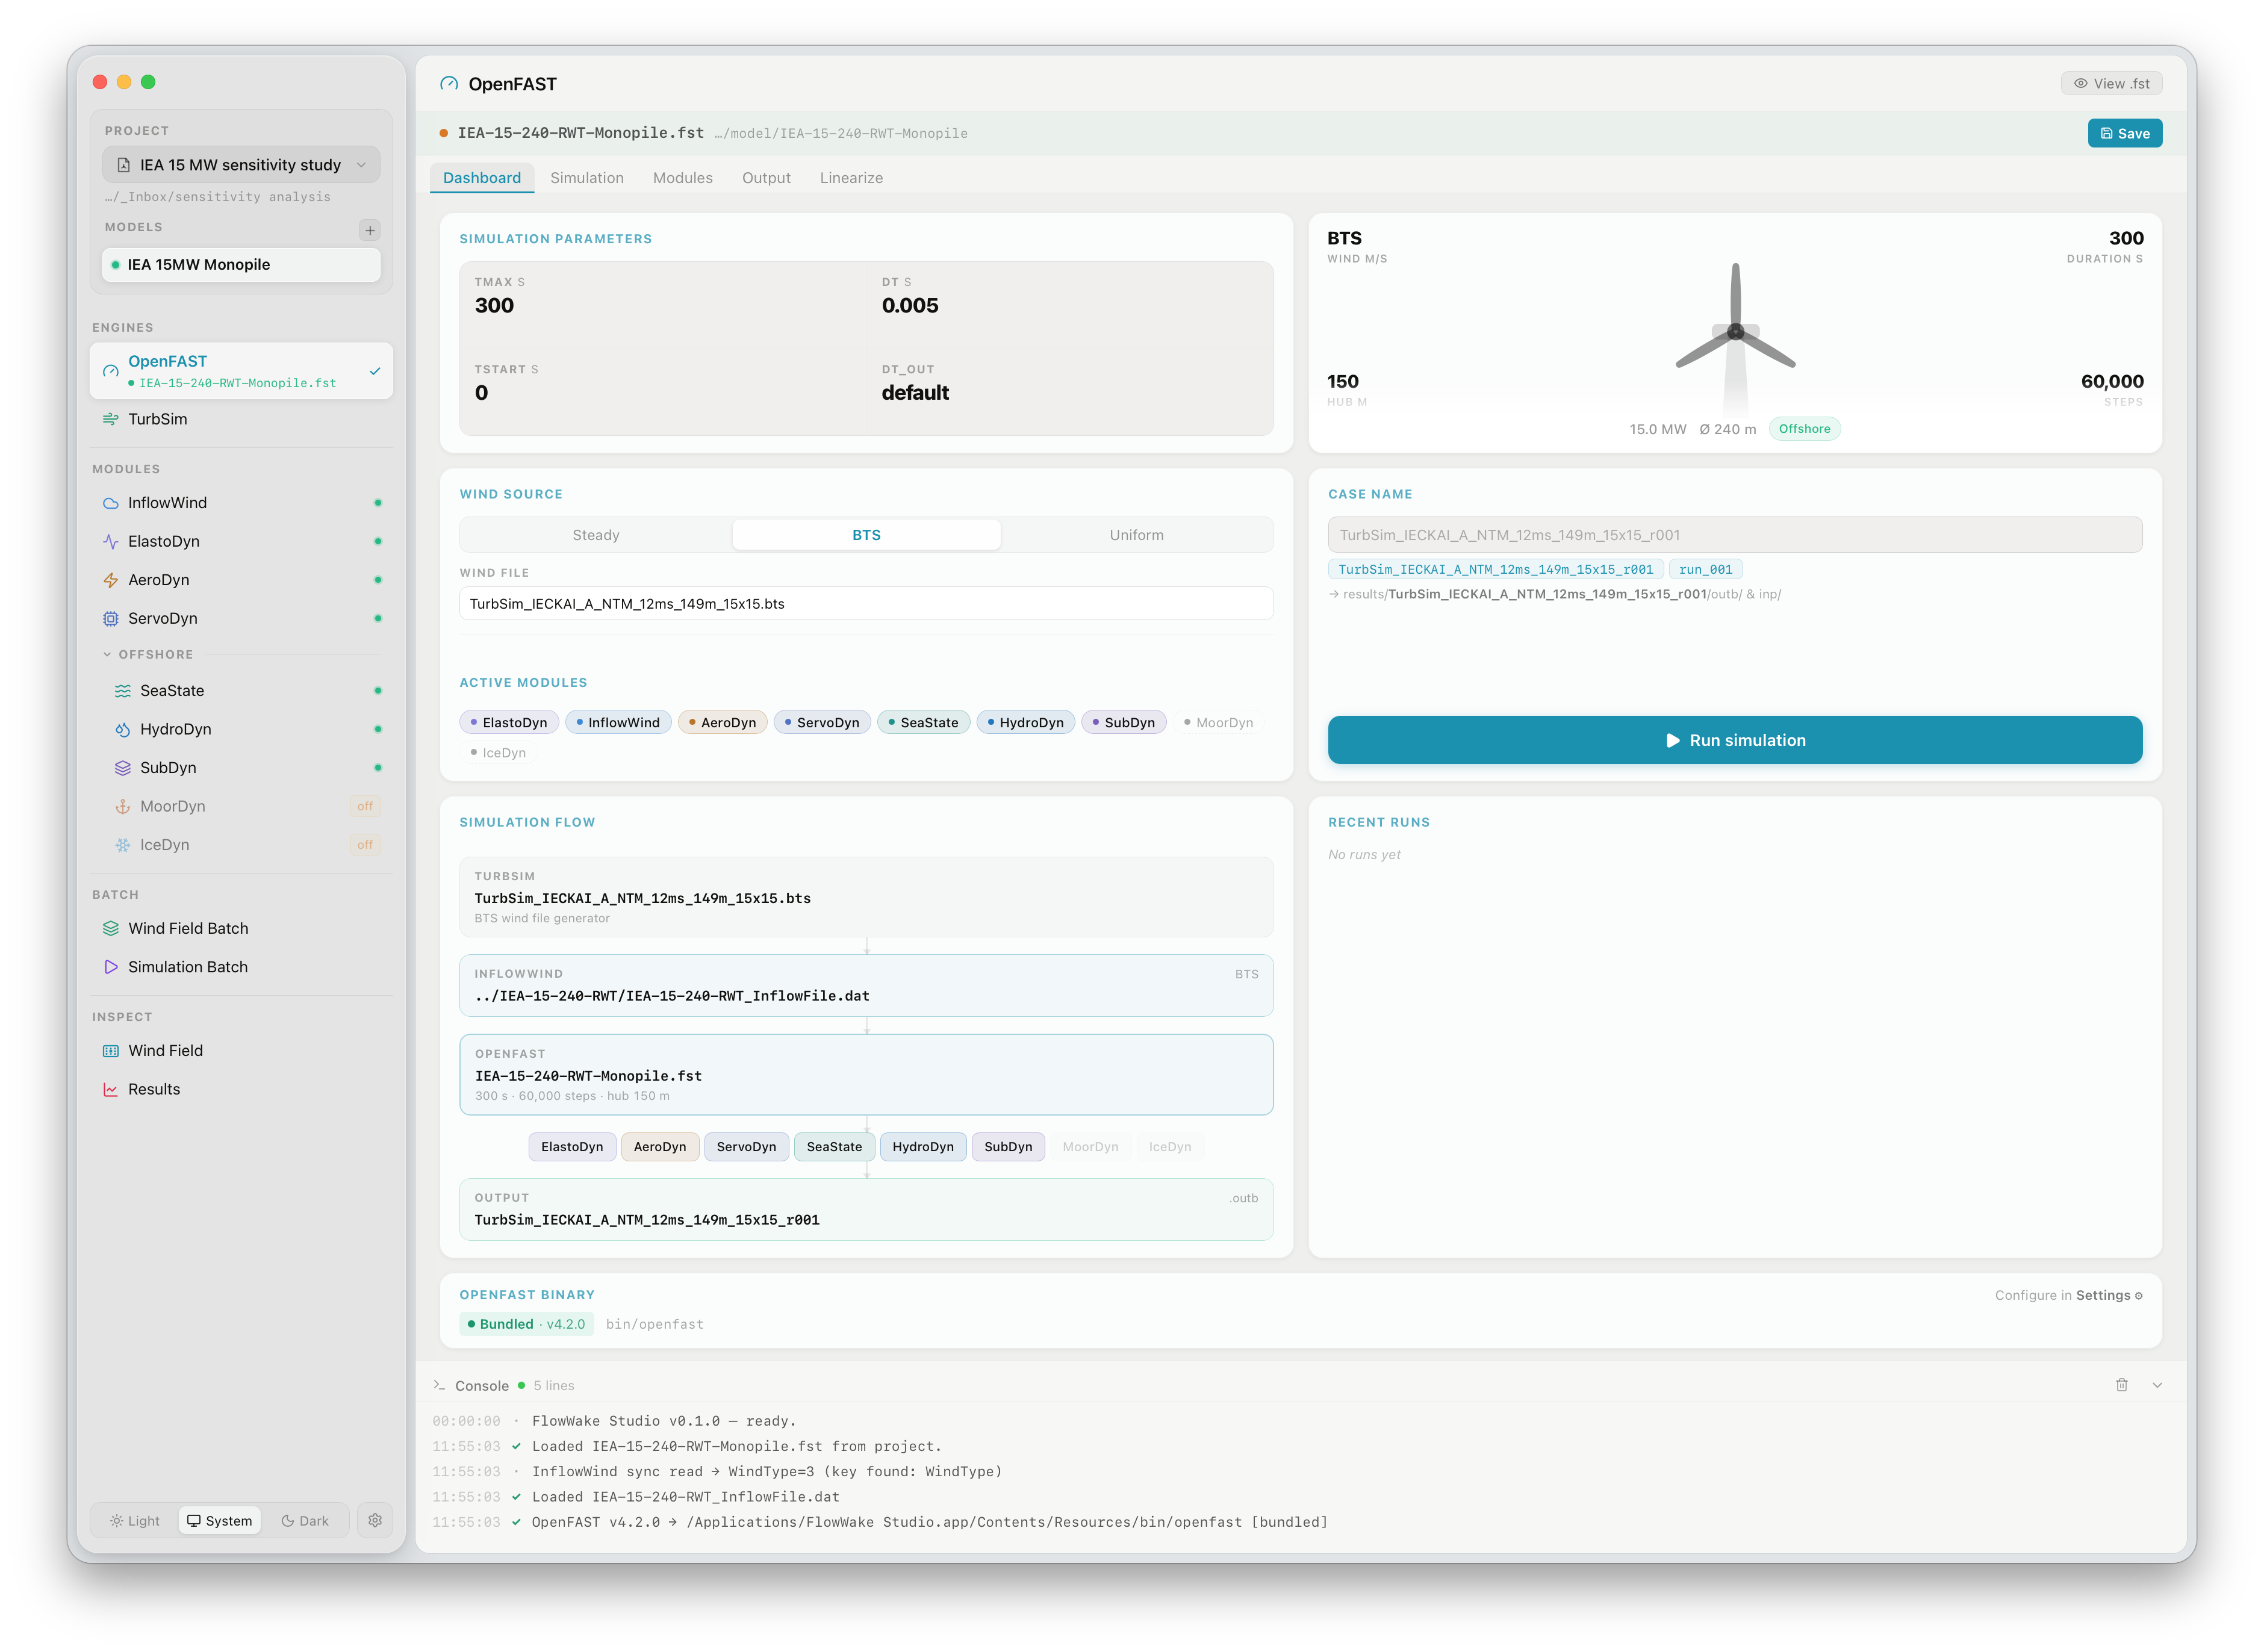2264x1652 pixels.
Task: Apply the TurbSim_IECKAI r001 name suggestion
Action: [1495, 569]
